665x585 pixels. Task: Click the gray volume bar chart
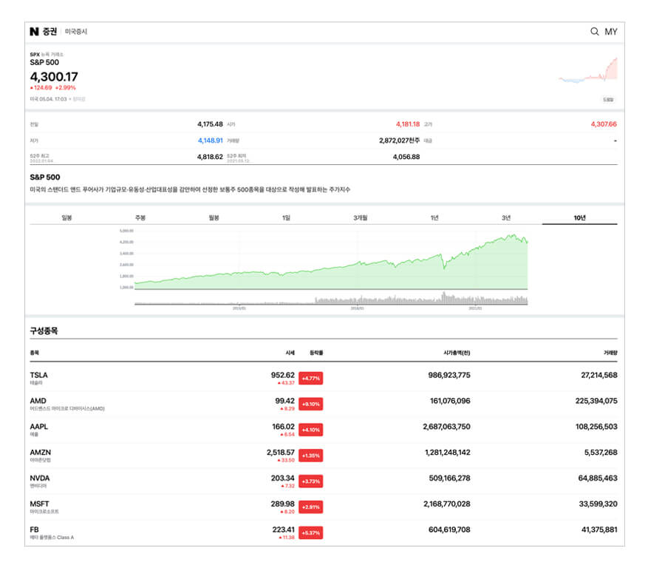coord(331,298)
